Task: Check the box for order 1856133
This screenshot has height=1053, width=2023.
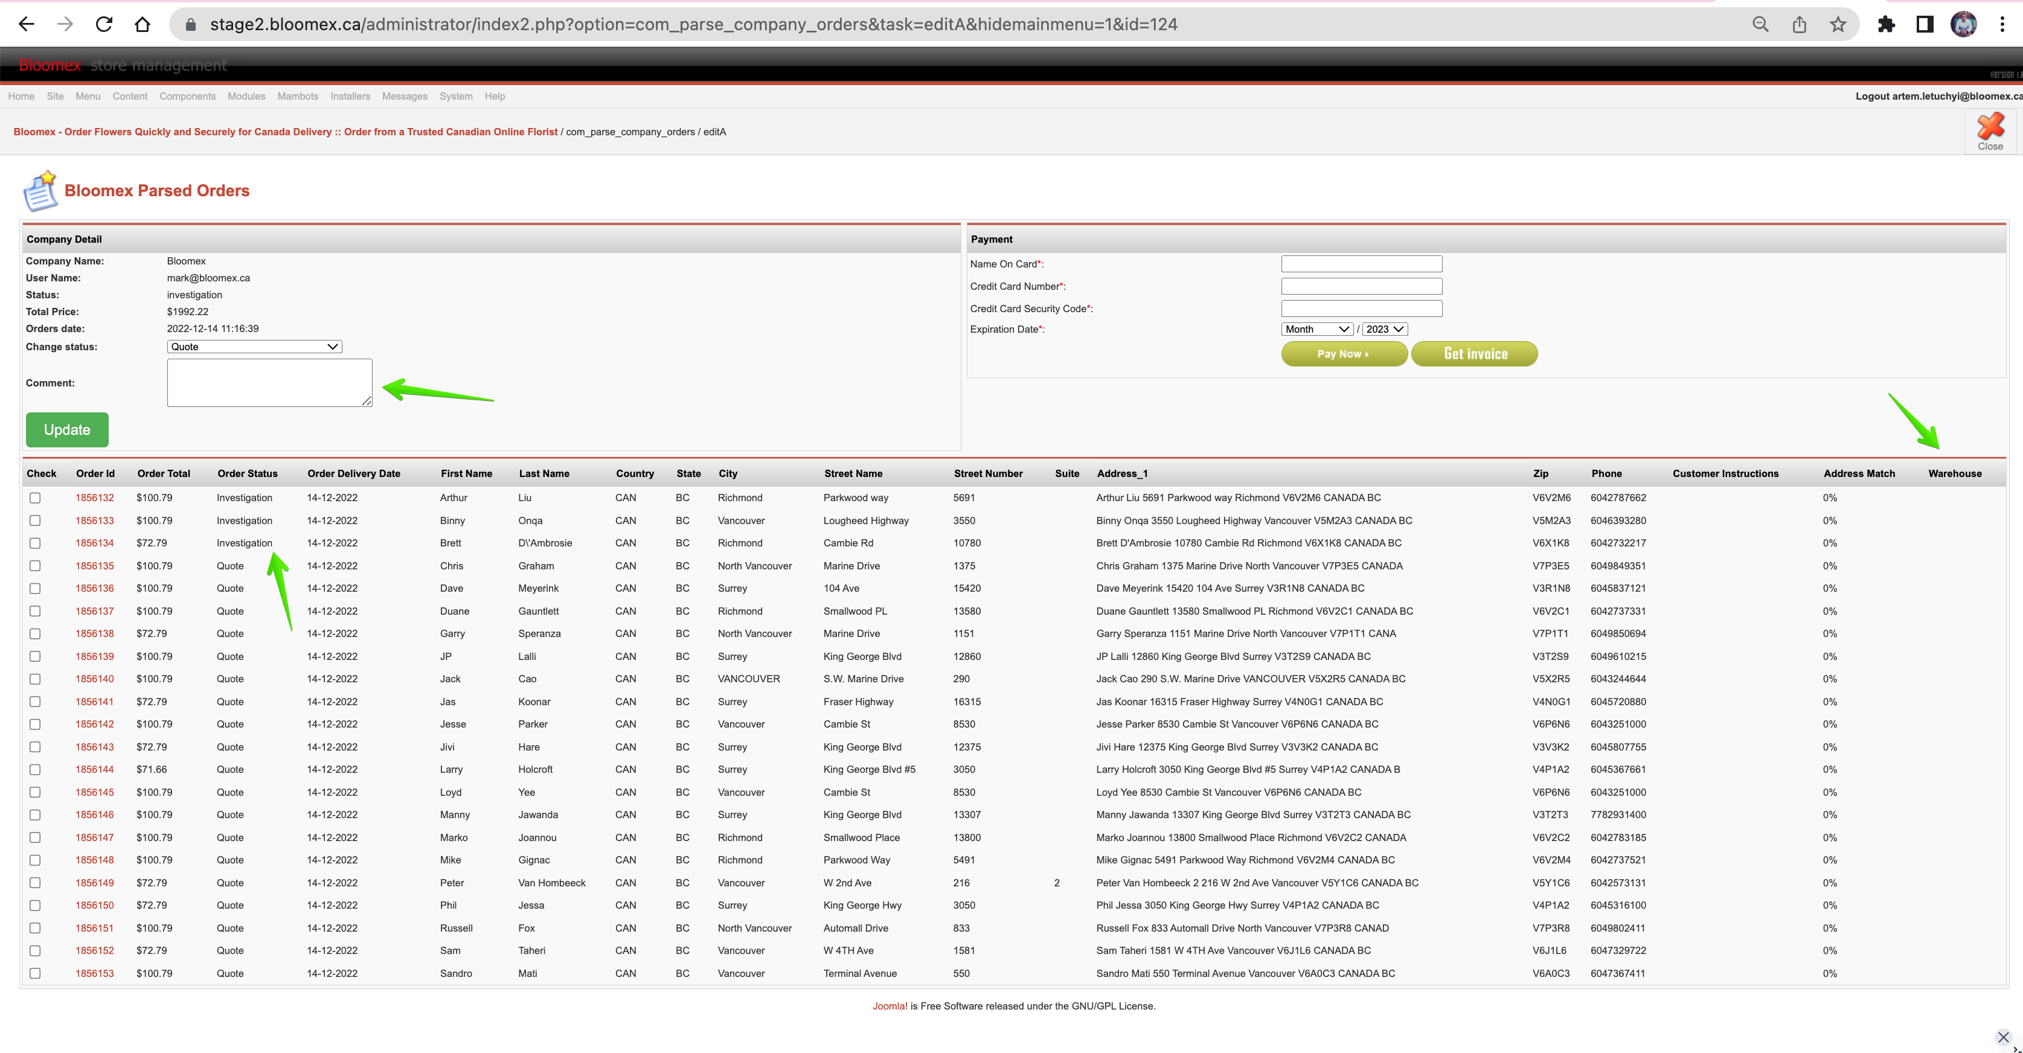Action: point(36,520)
